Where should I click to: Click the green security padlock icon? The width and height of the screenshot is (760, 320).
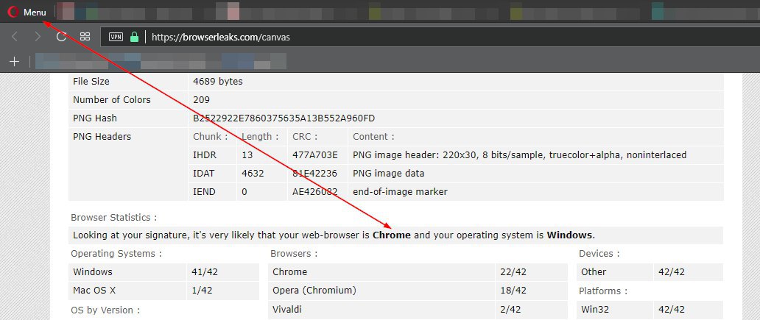(135, 37)
